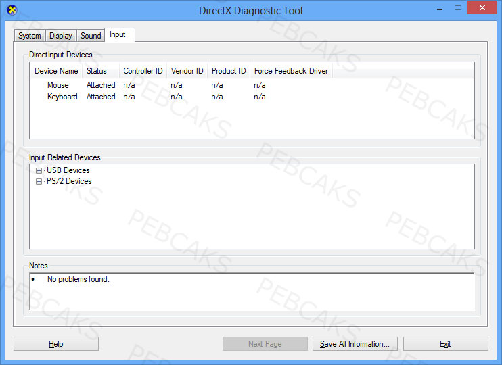The image size is (502, 365).
Task: Click the Controller ID column header
Action: (x=143, y=71)
